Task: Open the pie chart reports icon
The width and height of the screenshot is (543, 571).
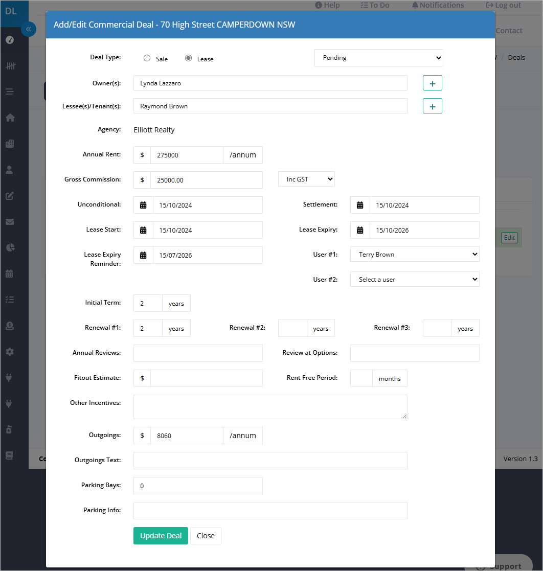Action: pos(10,247)
